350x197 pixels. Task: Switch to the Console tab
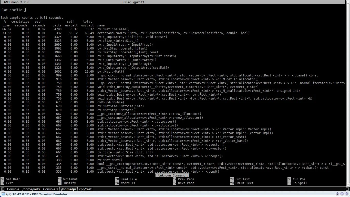click(13, 189)
